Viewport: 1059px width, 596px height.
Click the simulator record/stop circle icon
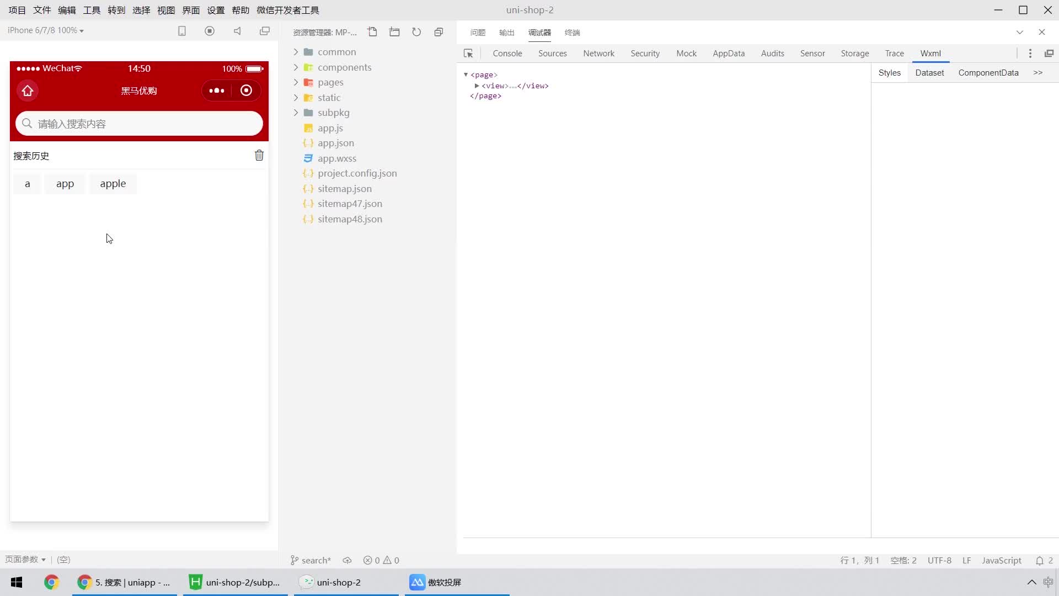[x=210, y=31]
